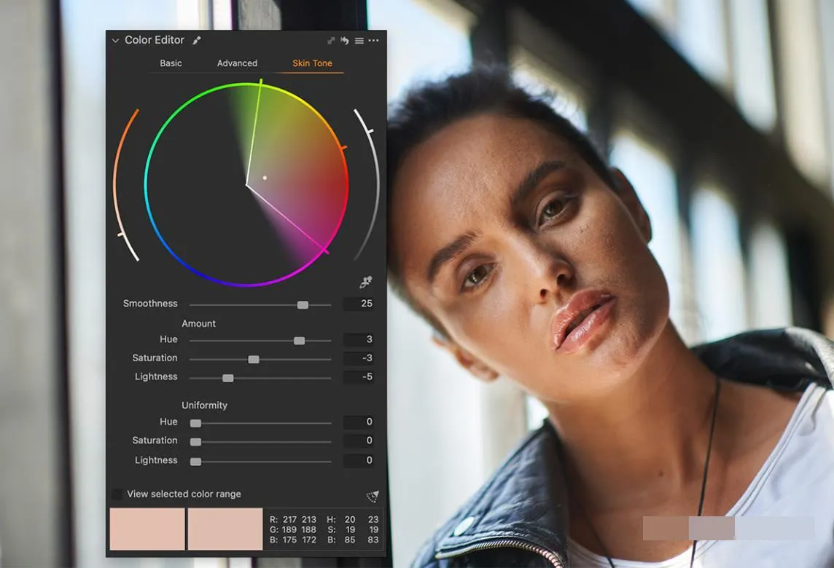Click the pale lavender swatch over the photo
Screen dimensions: 834x568
tap(775, 528)
